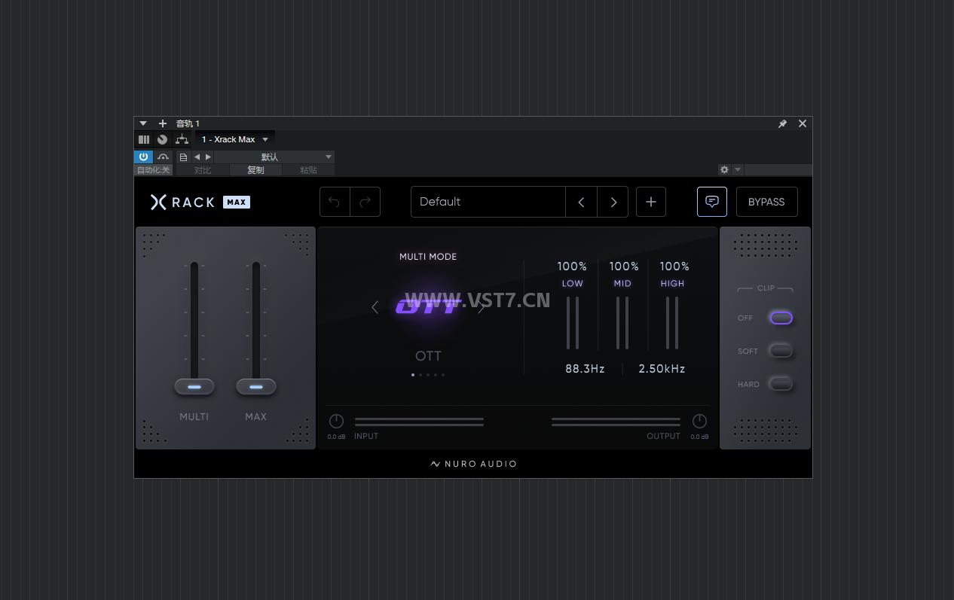The width and height of the screenshot is (954, 600).
Task: Open the channel editor bars icon
Action: pyautogui.click(x=144, y=139)
